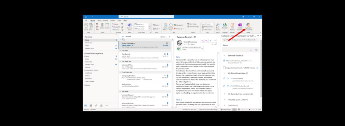Open Categorize dropdown
Image resolution: width=345 pixels, height=126 pixels.
pos(179,25)
